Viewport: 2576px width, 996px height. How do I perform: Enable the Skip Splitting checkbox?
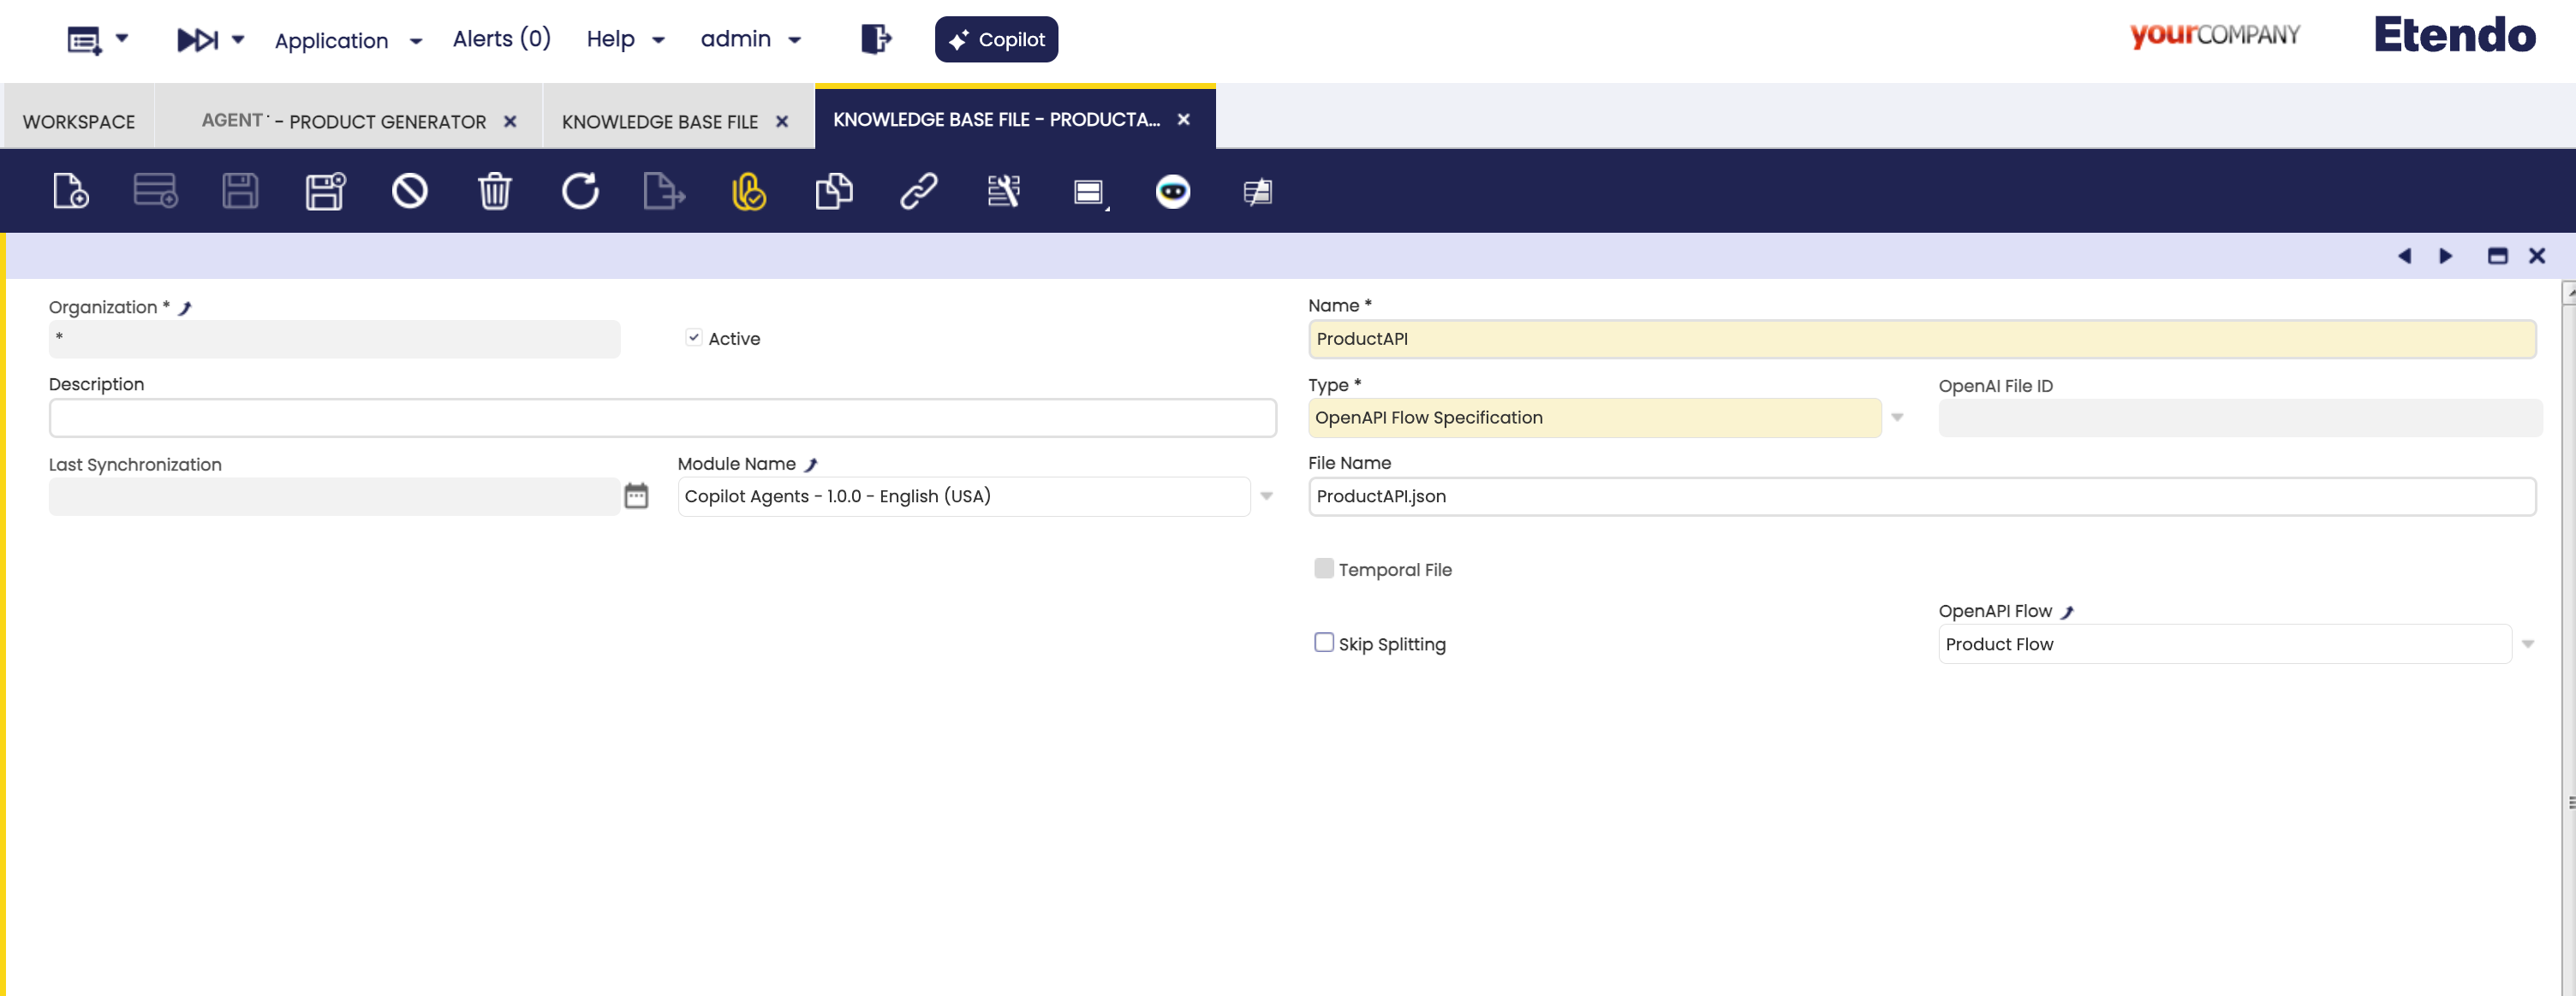(1324, 643)
